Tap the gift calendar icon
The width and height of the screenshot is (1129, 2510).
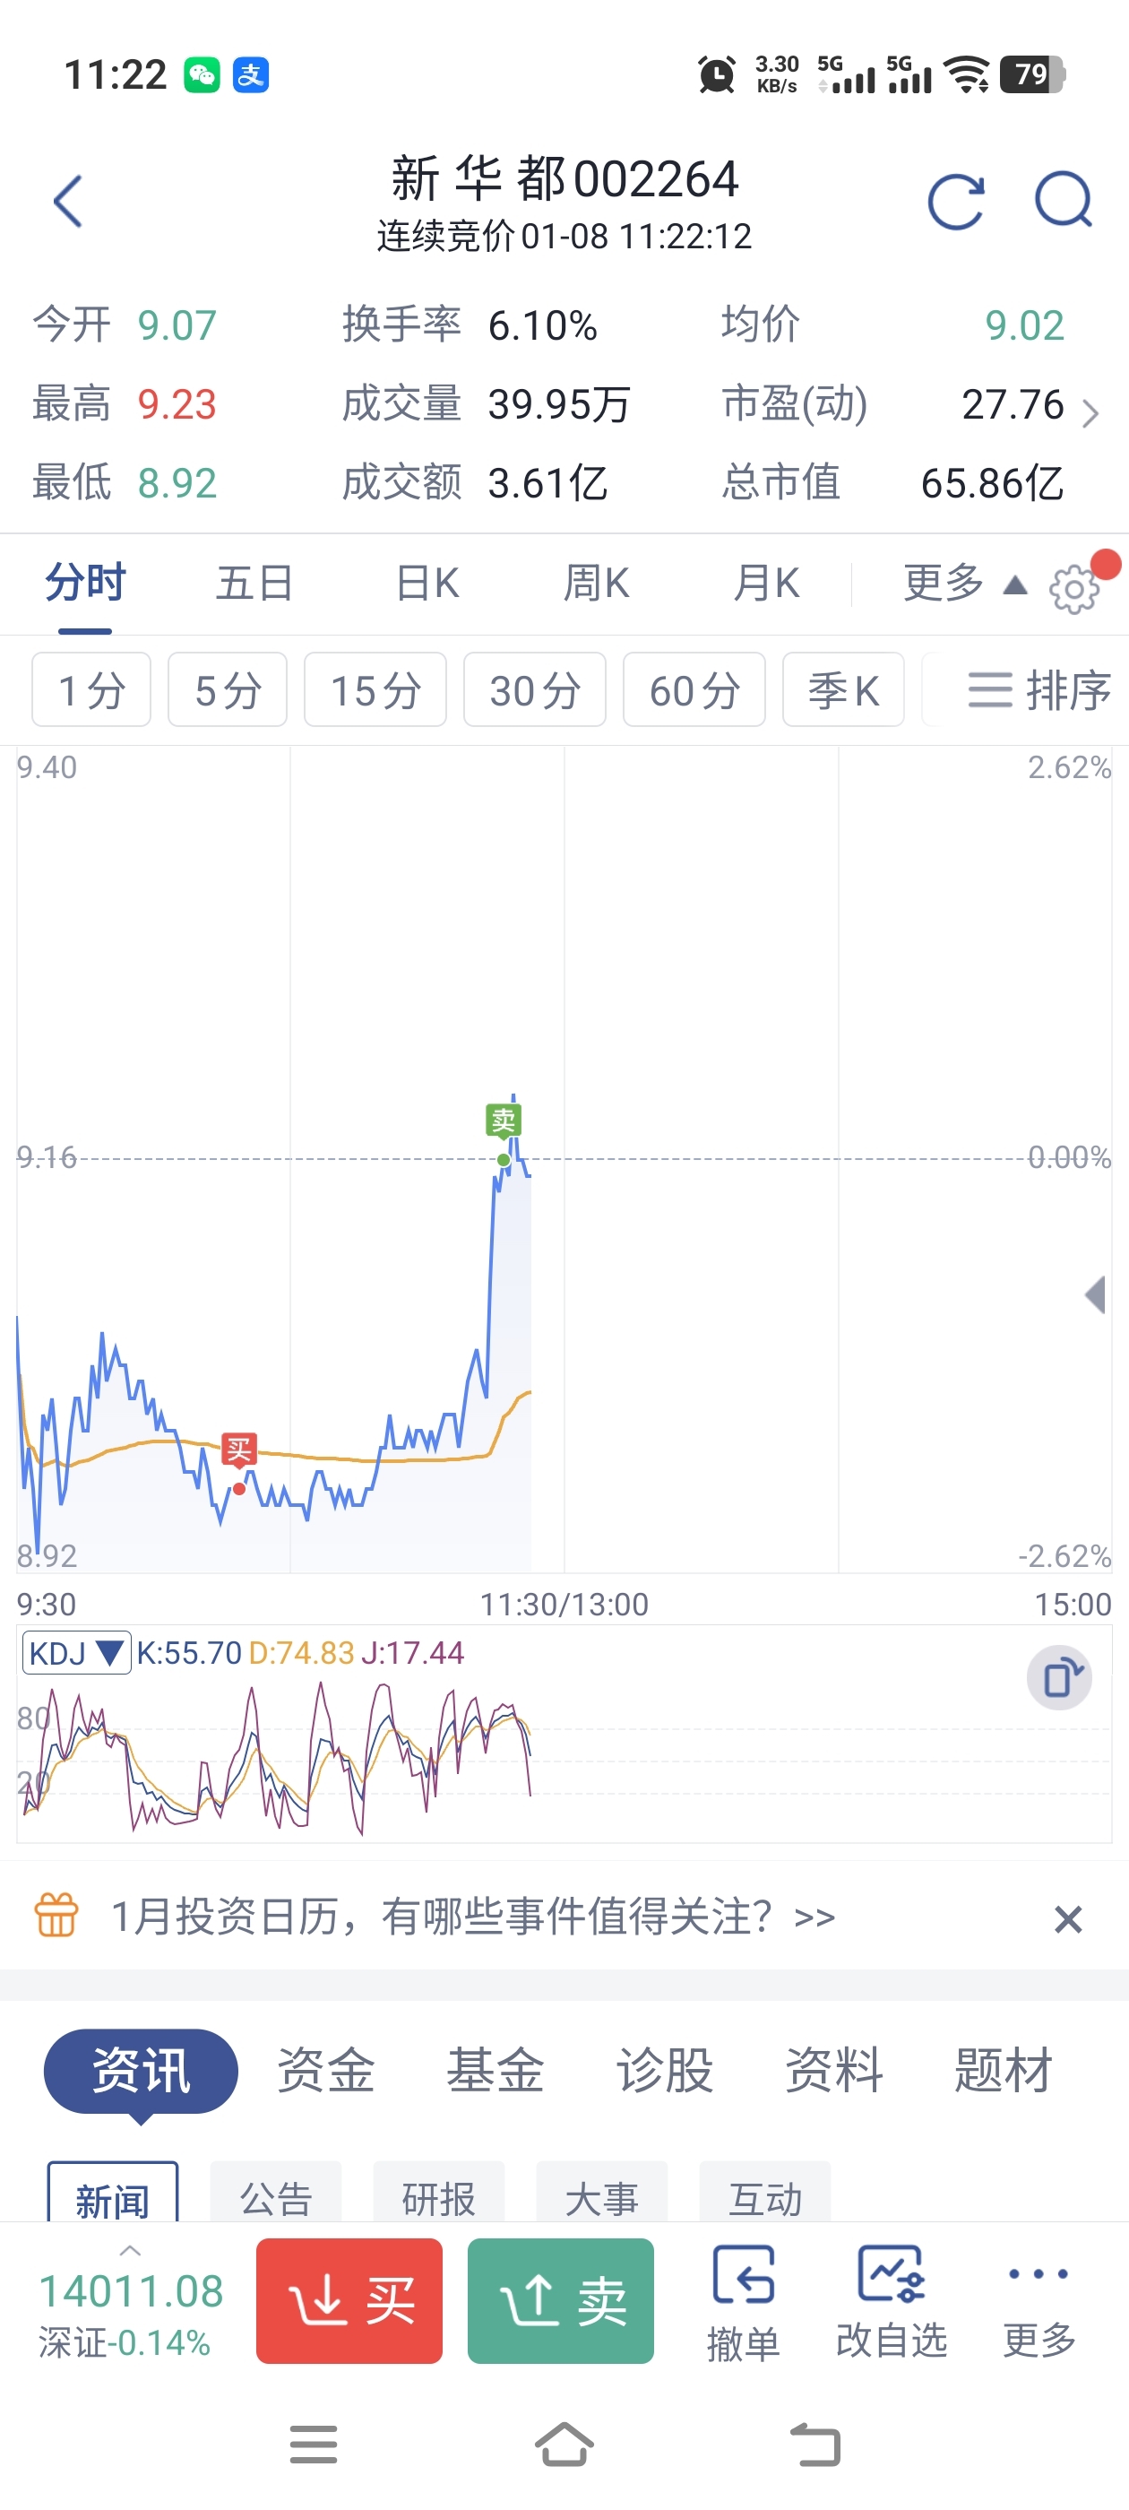pos(56,1915)
